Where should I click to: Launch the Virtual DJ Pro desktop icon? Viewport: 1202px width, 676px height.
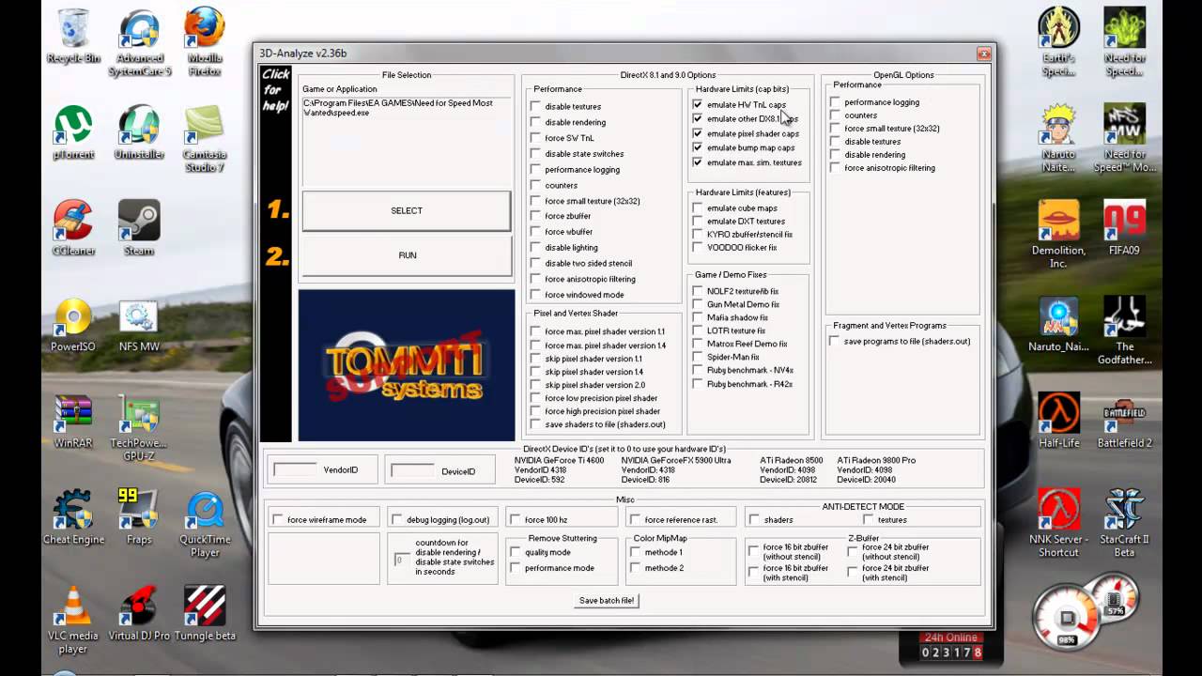(139, 613)
